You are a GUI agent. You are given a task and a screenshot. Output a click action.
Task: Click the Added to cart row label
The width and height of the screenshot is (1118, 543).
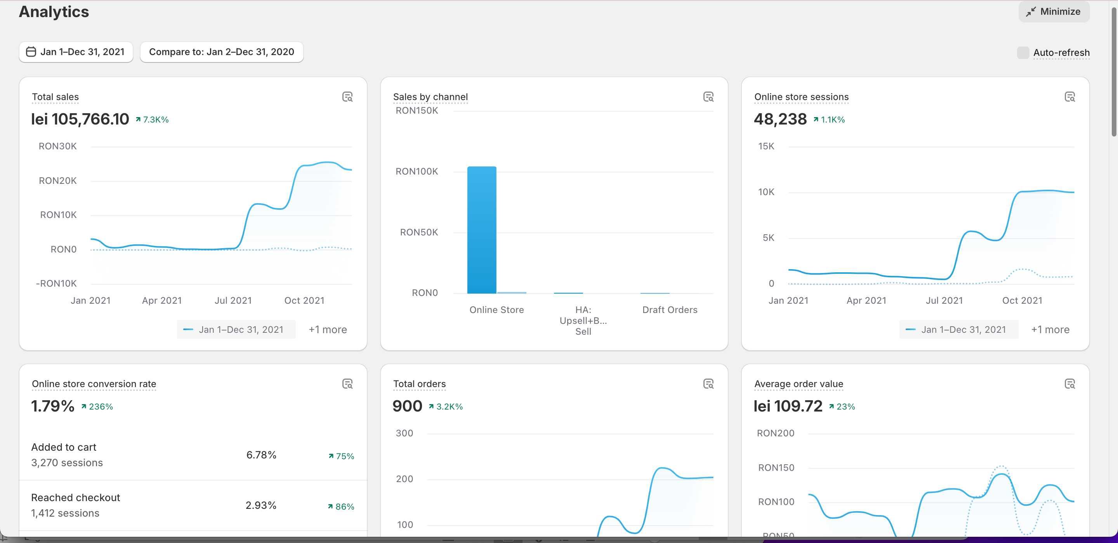[63, 447]
